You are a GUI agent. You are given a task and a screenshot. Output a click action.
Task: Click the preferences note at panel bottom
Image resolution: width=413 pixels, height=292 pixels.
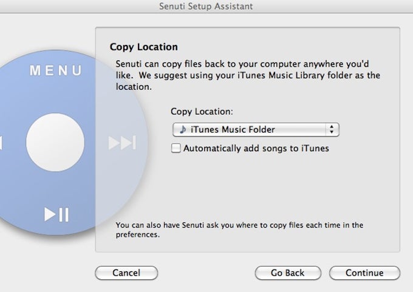pos(239,229)
